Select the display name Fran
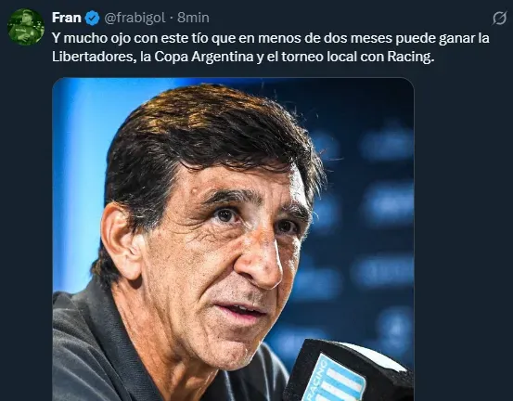 [67, 18]
